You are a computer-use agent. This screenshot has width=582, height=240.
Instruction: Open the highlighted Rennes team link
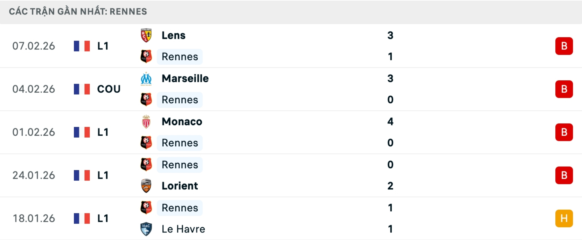click(180, 56)
